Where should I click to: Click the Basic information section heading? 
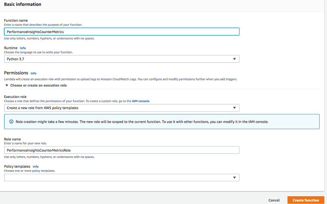click(22, 4)
